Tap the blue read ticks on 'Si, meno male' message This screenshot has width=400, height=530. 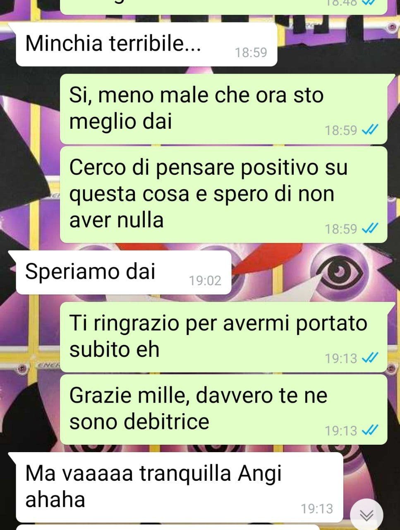pyautogui.click(x=370, y=130)
